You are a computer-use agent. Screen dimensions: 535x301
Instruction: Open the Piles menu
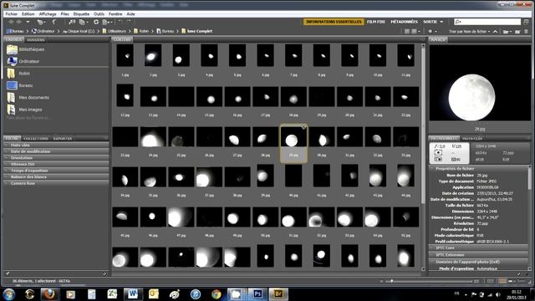pyautogui.click(x=65, y=14)
